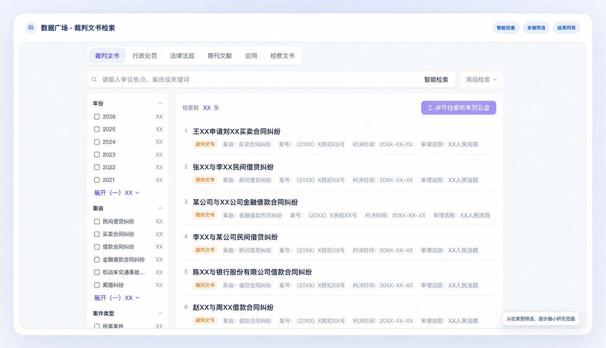Image resolution: width=606 pixels, height=348 pixels.
Task: Click the data plaza document icon
Action: click(x=31, y=27)
